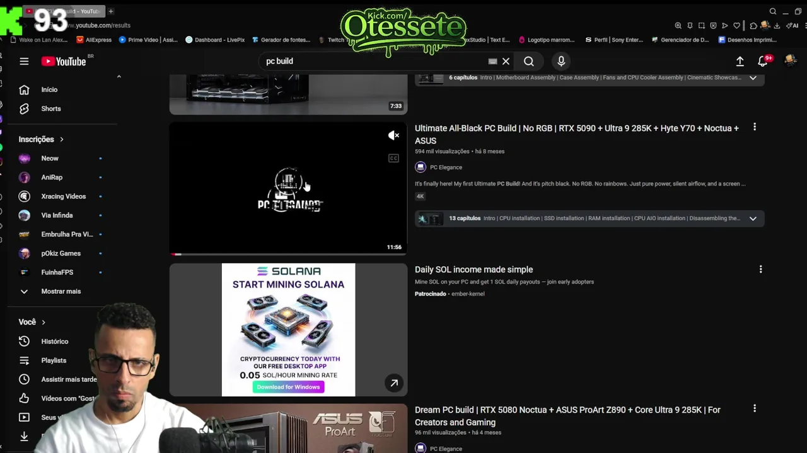Open the notifications bell
The height and width of the screenshot is (453, 807).
pyautogui.click(x=763, y=61)
